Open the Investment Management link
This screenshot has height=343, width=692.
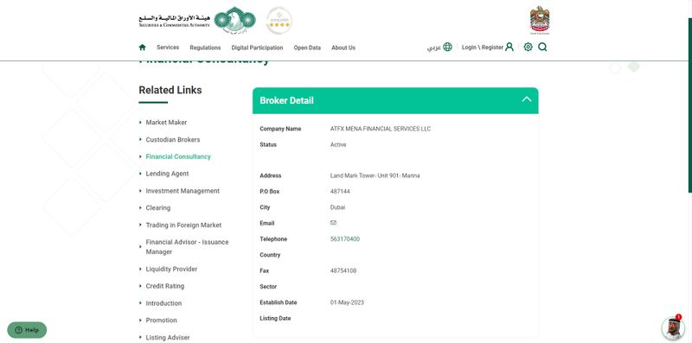[x=183, y=191]
